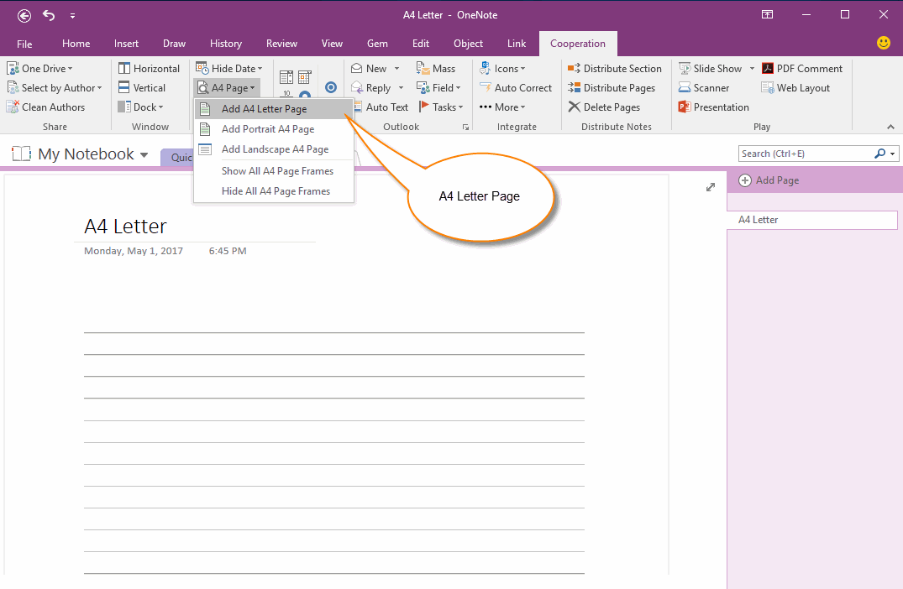
Task: Expand Select by Author options
Action: point(54,88)
